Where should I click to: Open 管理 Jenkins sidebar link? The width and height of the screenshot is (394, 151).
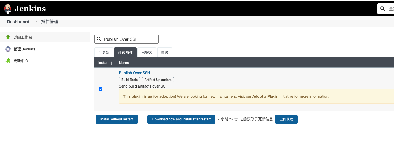pyautogui.click(x=24, y=49)
